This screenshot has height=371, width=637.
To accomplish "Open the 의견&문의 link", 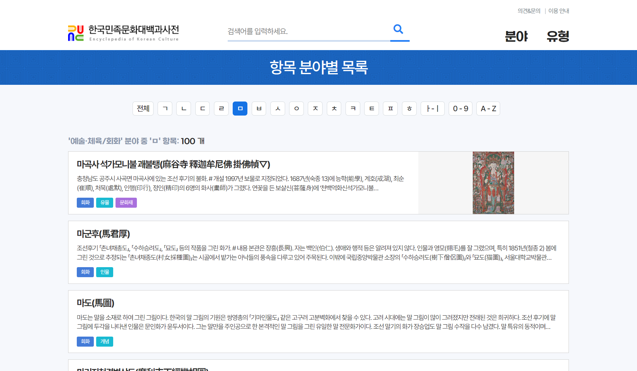I will [529, 11].
